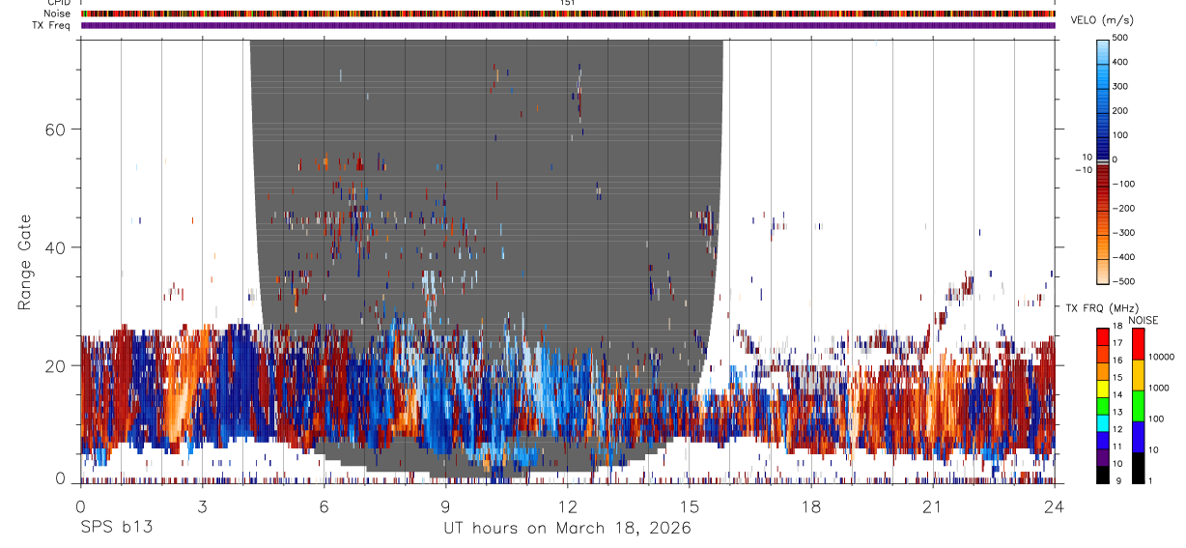
Task: Click the -100 label on the velocity scale
Action: [1124, 184]
